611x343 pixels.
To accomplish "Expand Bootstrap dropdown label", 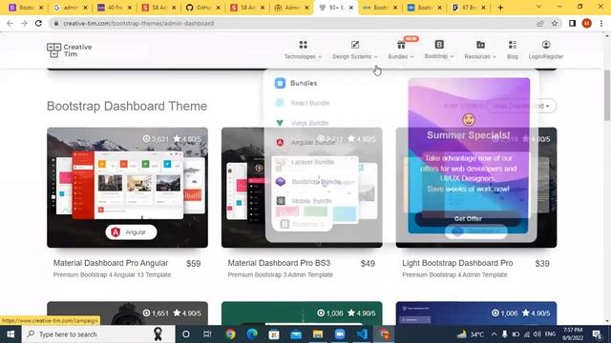I will point(439,56).
